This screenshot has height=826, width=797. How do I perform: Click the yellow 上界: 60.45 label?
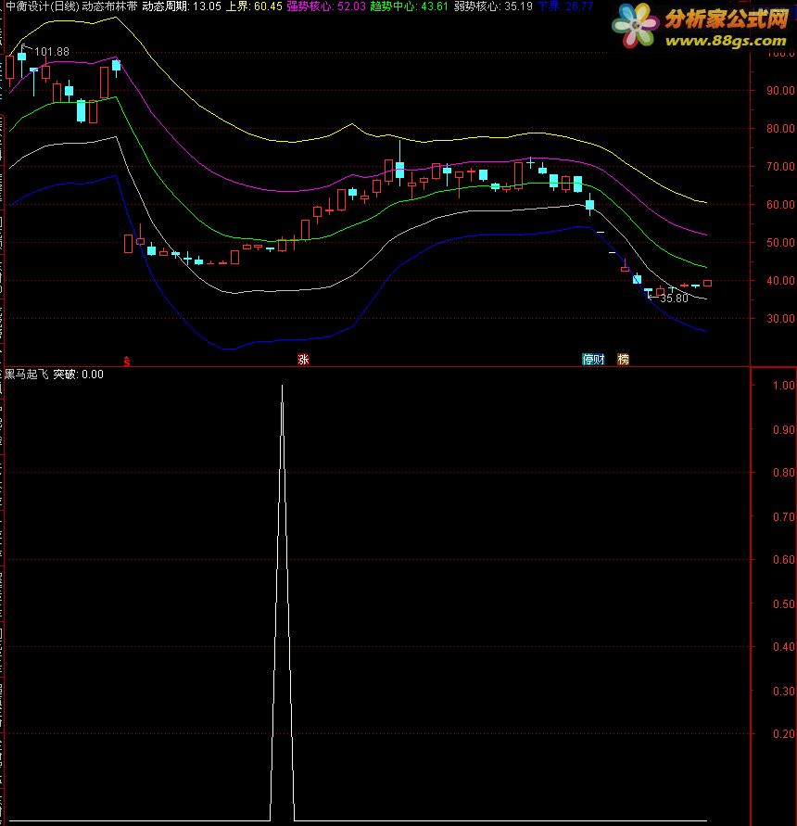pyautogui.click(x=254, y=6)
